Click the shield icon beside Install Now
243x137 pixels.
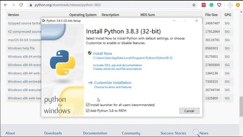tap(90, 53)
